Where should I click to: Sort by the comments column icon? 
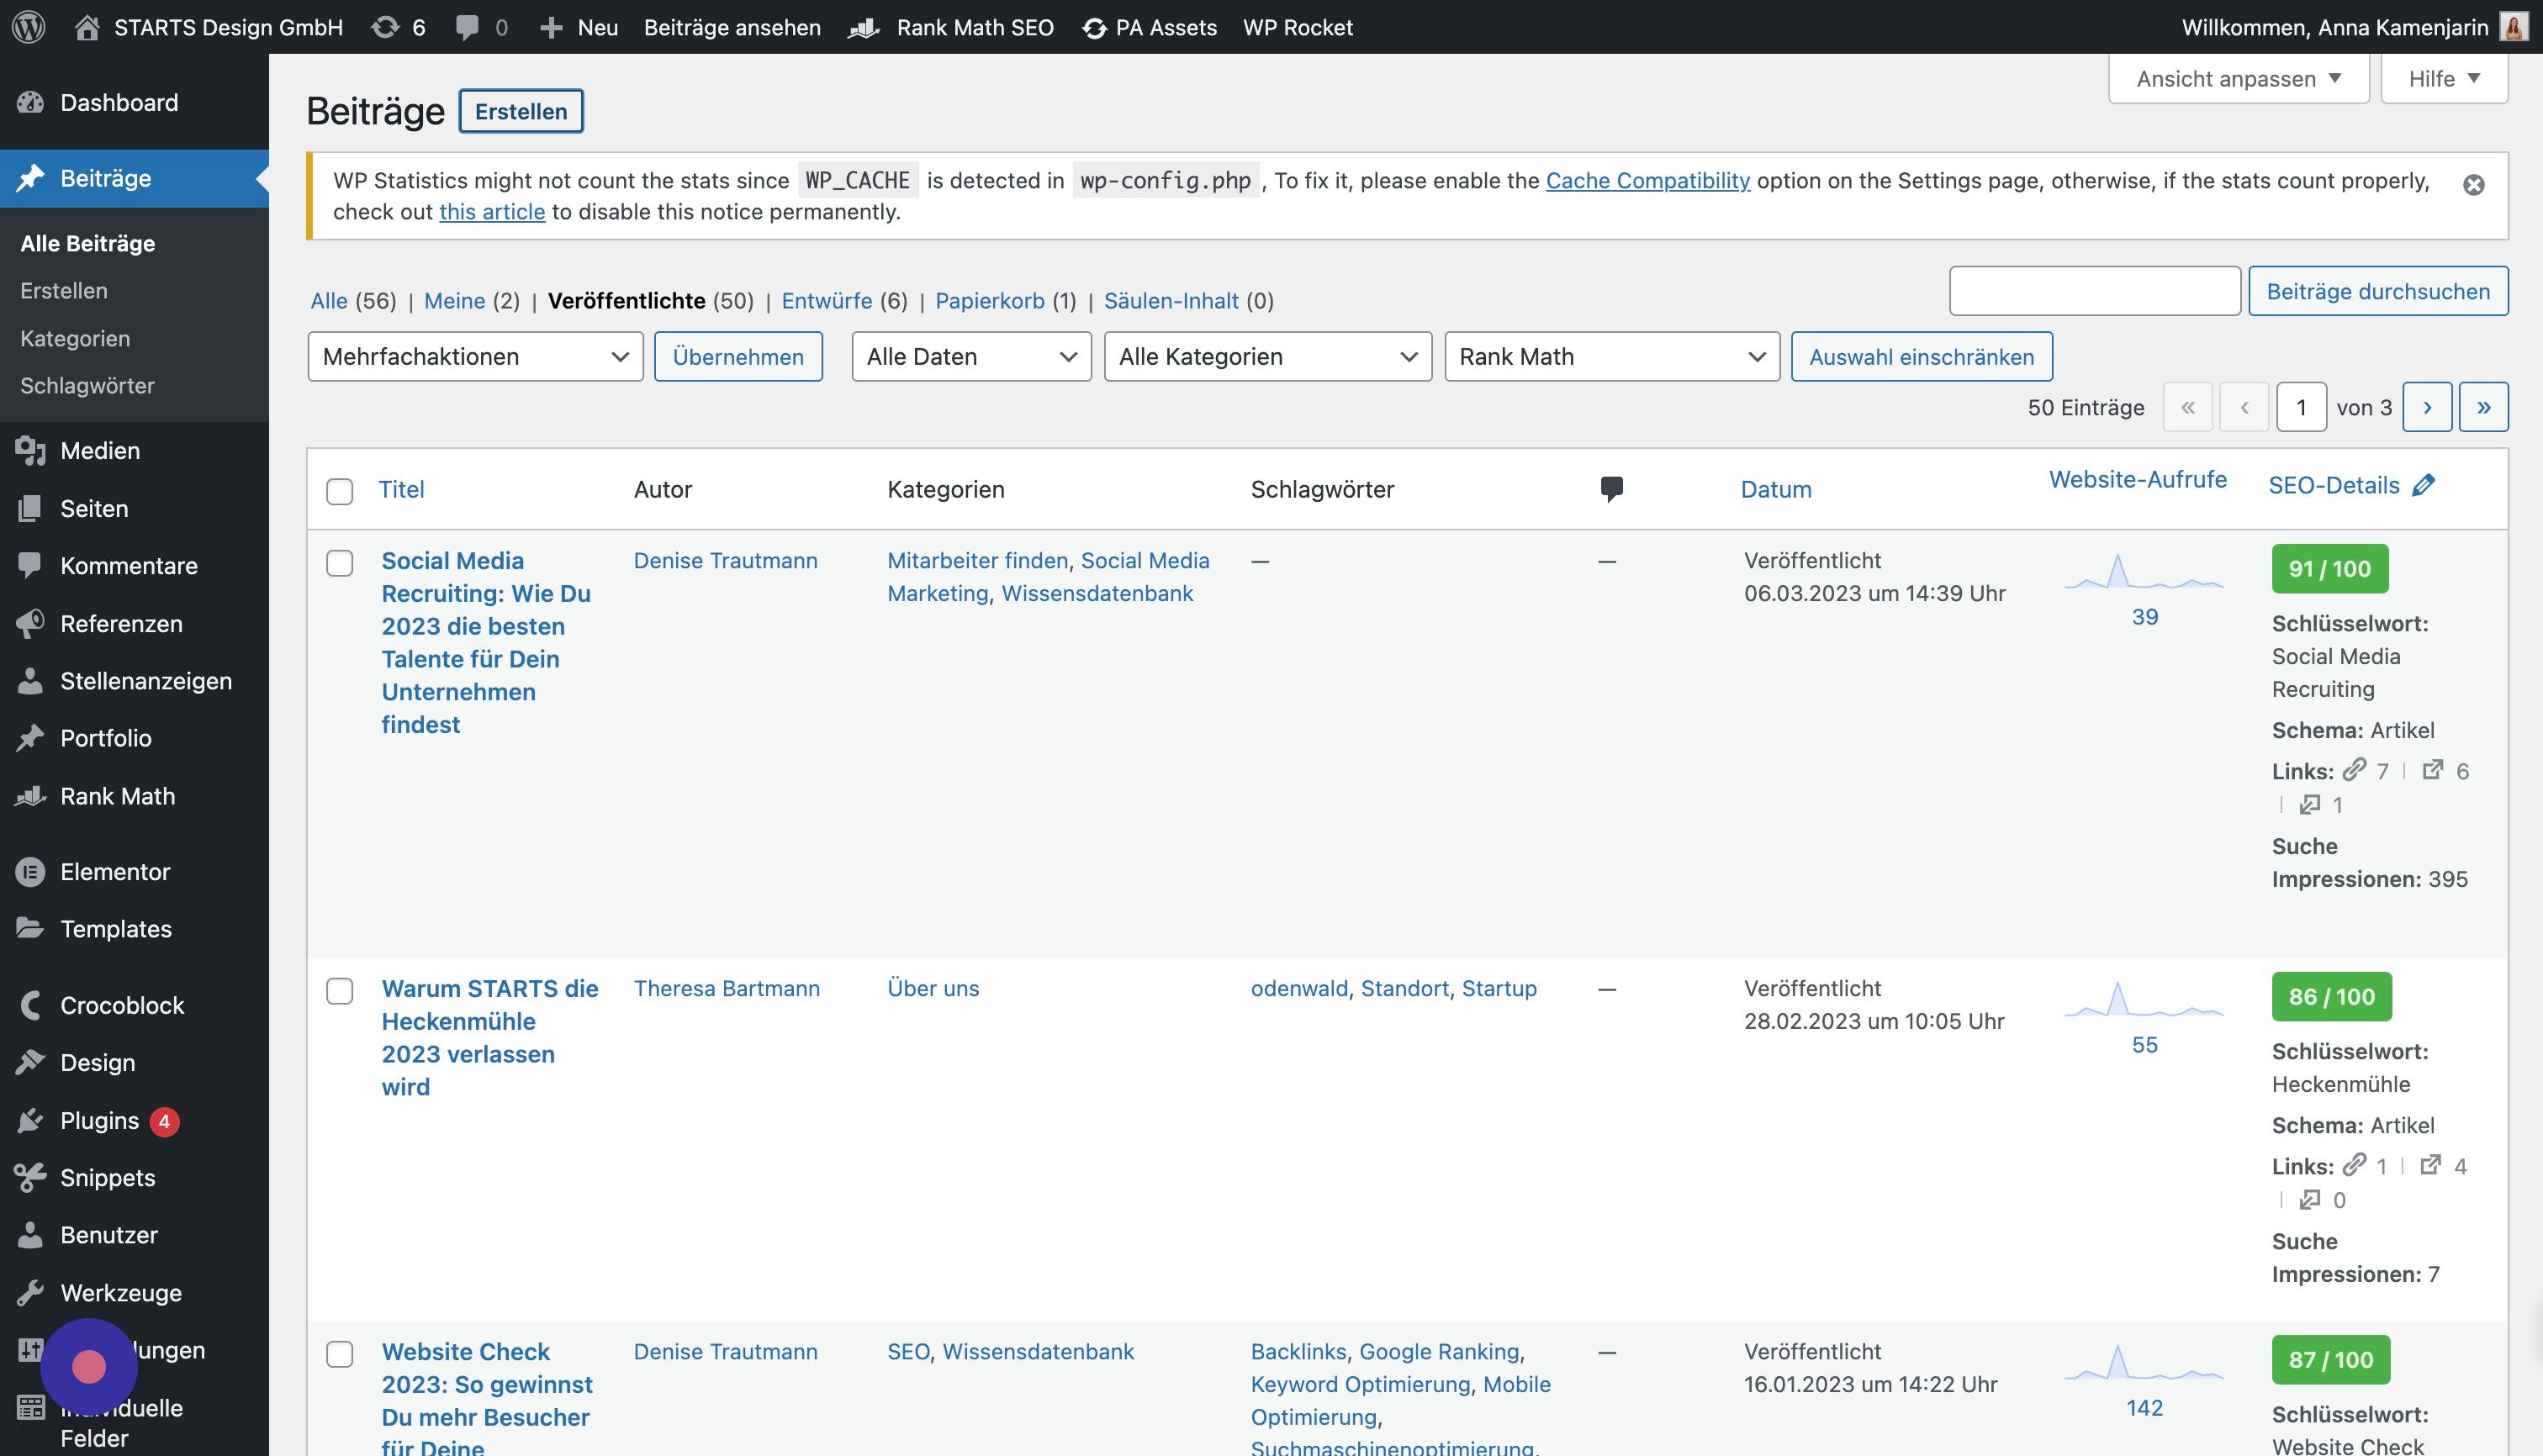click(x=1610, y=489)
